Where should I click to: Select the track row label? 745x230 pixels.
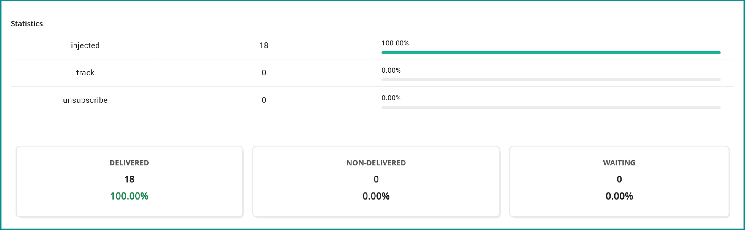pos(85,73)
